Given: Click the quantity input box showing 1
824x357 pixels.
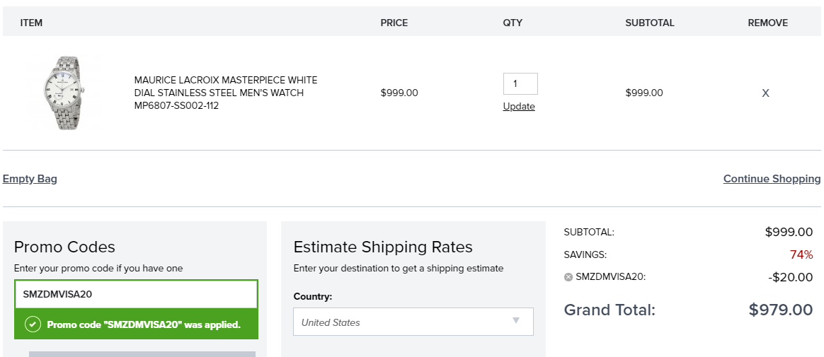Looking at the screenshot, I should [x=520, y=83].
